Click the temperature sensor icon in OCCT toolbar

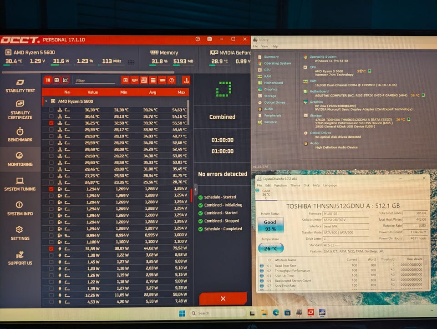[186, 81]
